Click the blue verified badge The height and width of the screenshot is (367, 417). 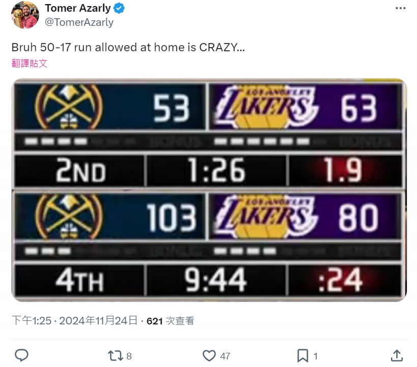click(120, 9)
